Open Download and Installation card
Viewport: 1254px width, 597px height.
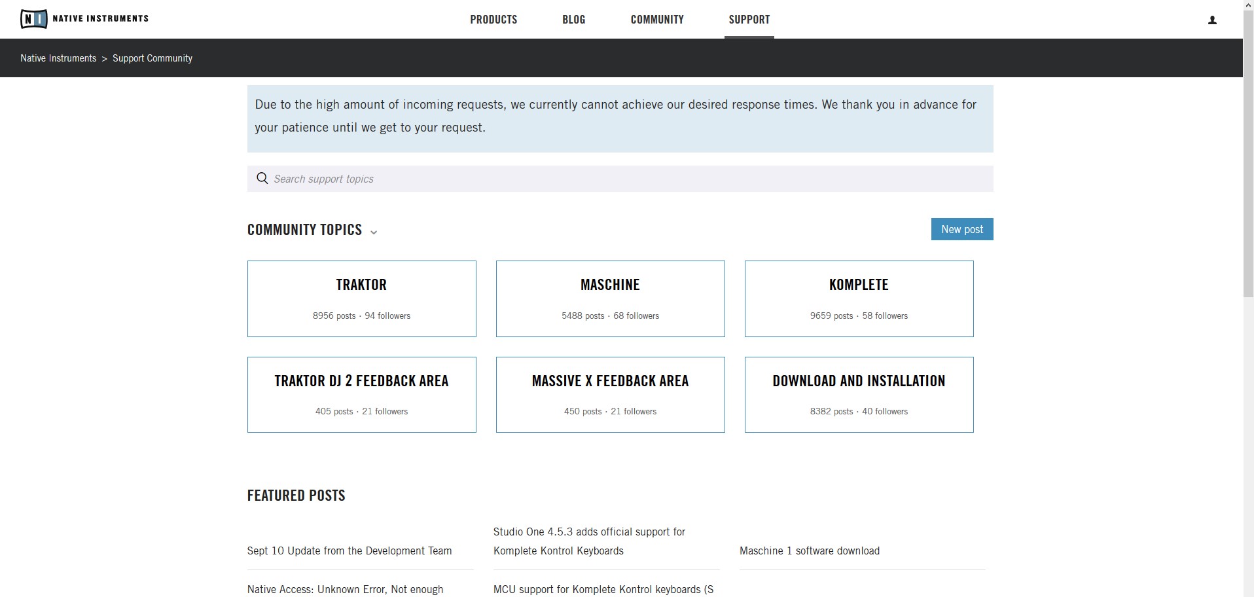pyautogui.click(x=859, y=395)
